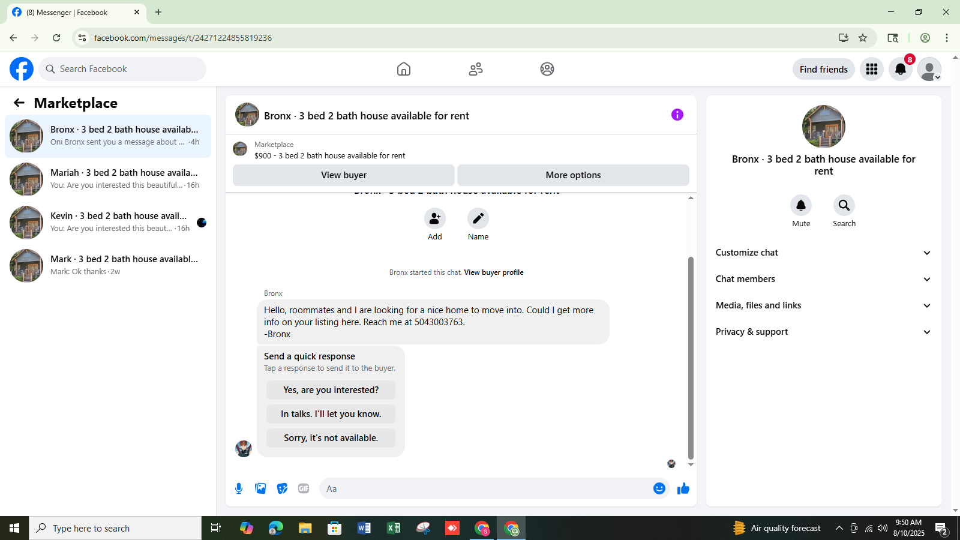Open Kevin conversation in Marketplace list
Viewport: 960px width, 540px height.
click(x=108, y=223)
